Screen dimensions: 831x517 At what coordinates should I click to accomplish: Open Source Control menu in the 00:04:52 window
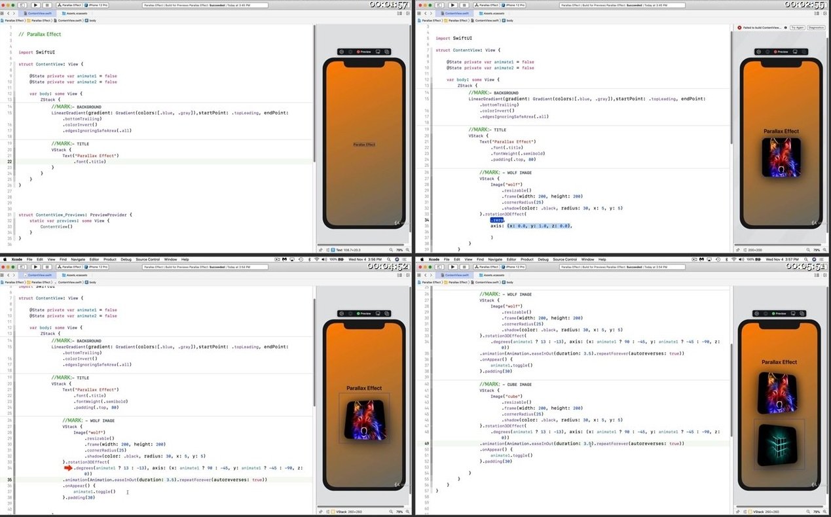[x=148, y=259]
